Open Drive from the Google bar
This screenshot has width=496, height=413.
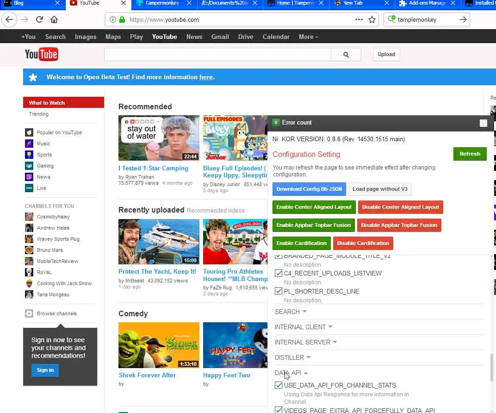[x=246, y=37]
